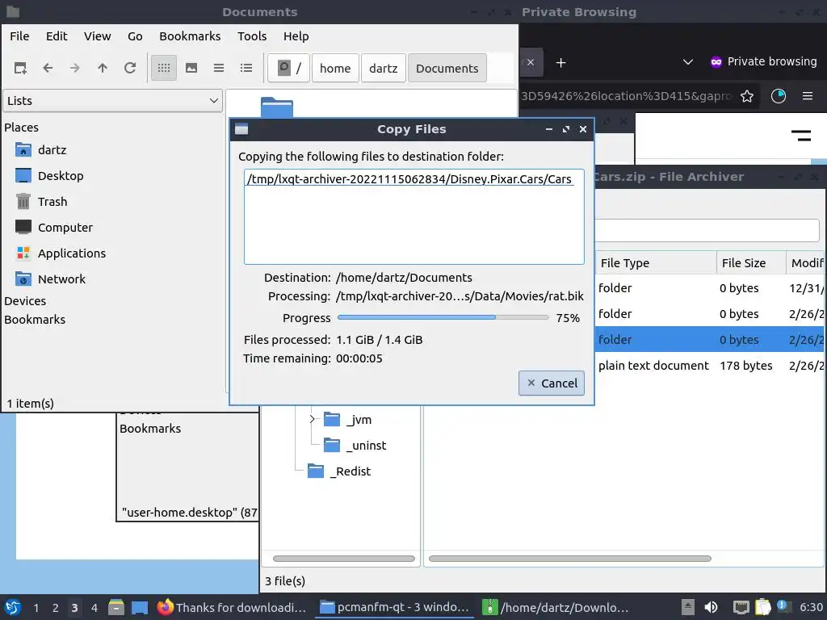Open the Help menu
This screenshot has height=620, width=827.
296,36
